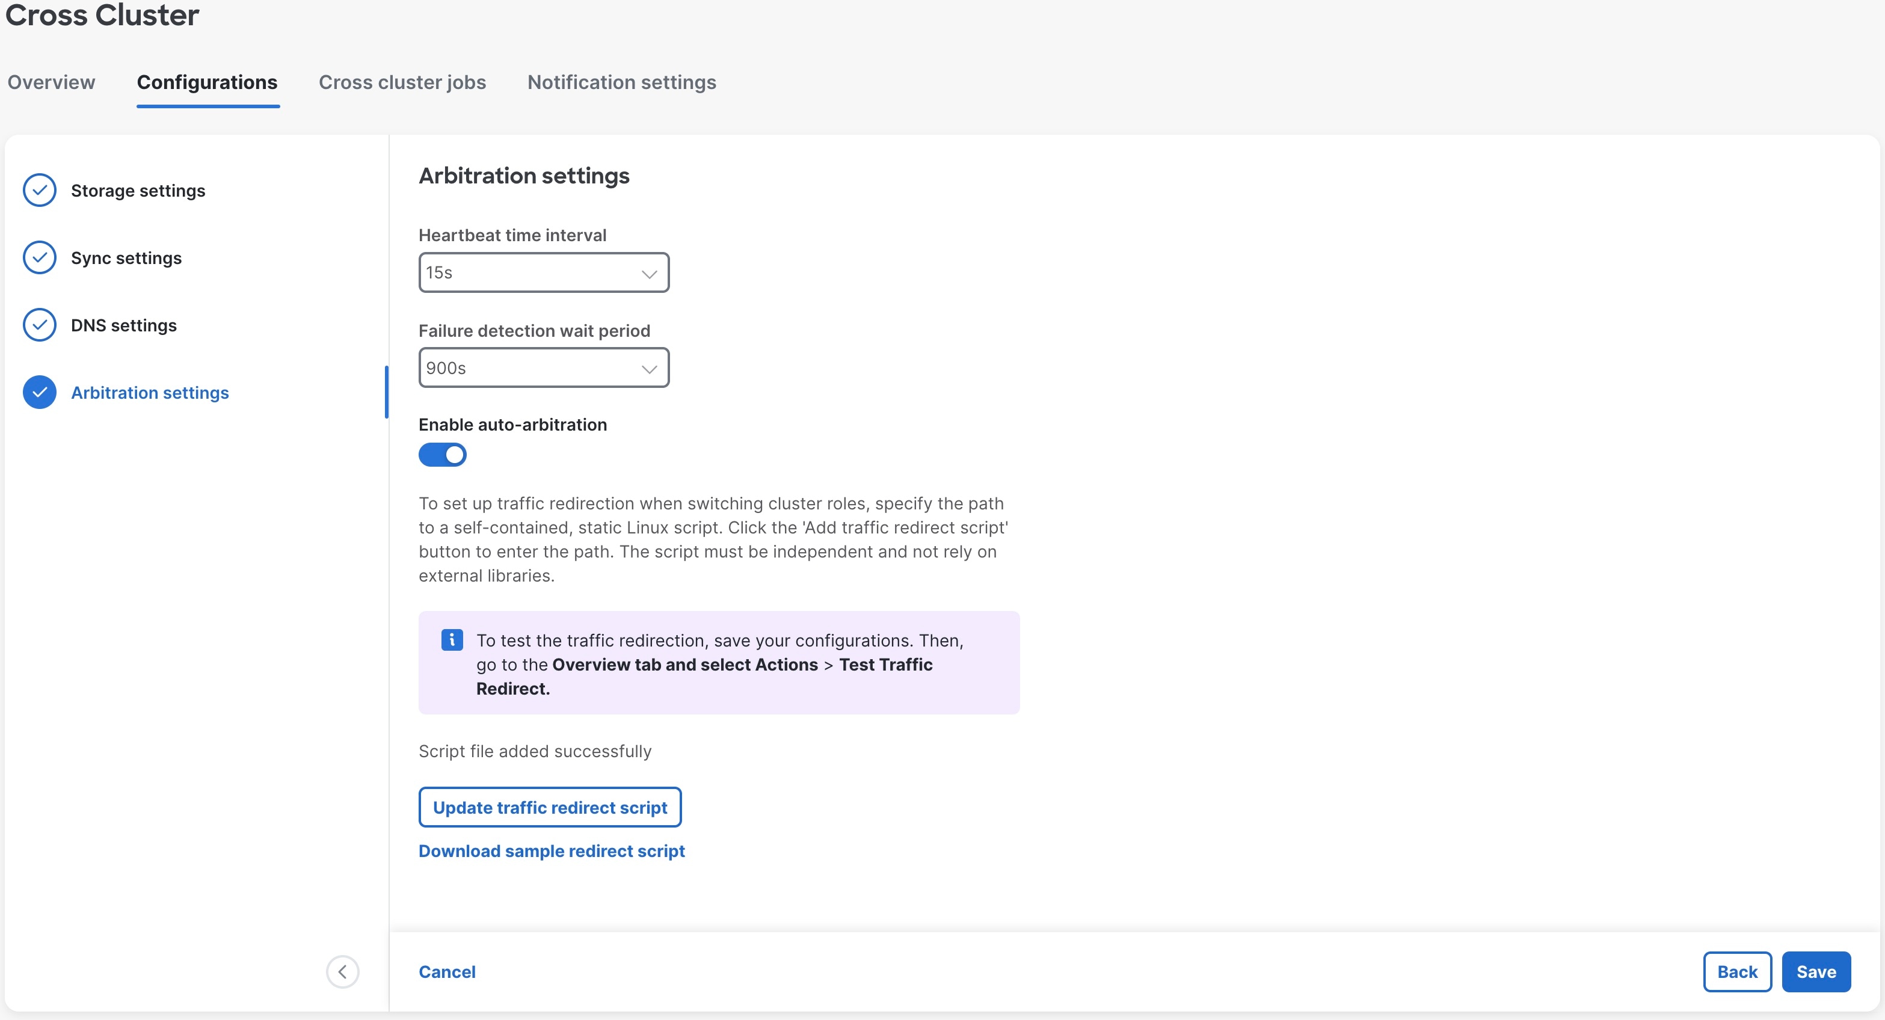Open the Cross cluster jobs tab
Image resolution: width=1885 pixels, height=1020 pixels.
pyautogui.click(x=402, y=82)
